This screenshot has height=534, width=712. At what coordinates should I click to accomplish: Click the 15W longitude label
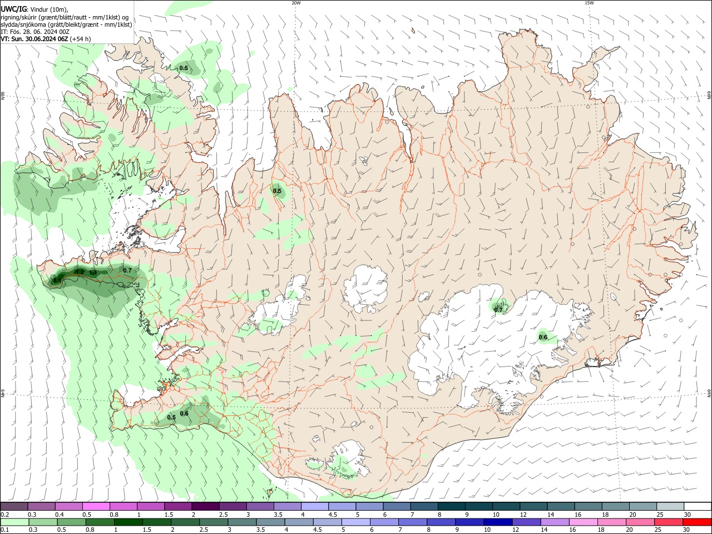[x=589, y=3]
